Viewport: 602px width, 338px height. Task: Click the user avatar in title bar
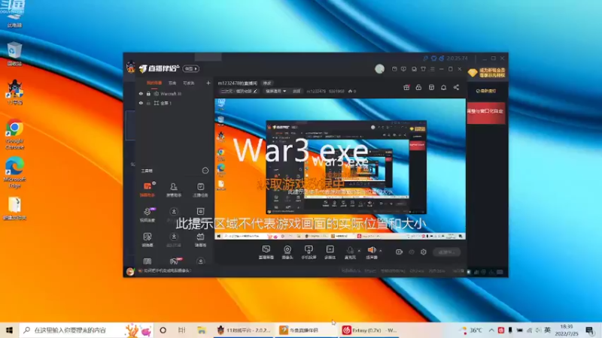click(x=380, y=68)
